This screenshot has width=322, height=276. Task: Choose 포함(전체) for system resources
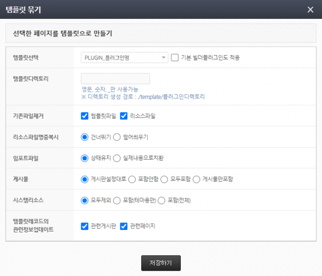tap(161, 200)
